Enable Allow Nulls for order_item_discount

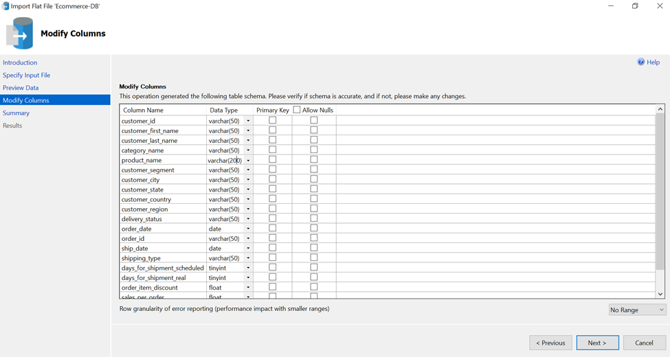click(314, 287)
